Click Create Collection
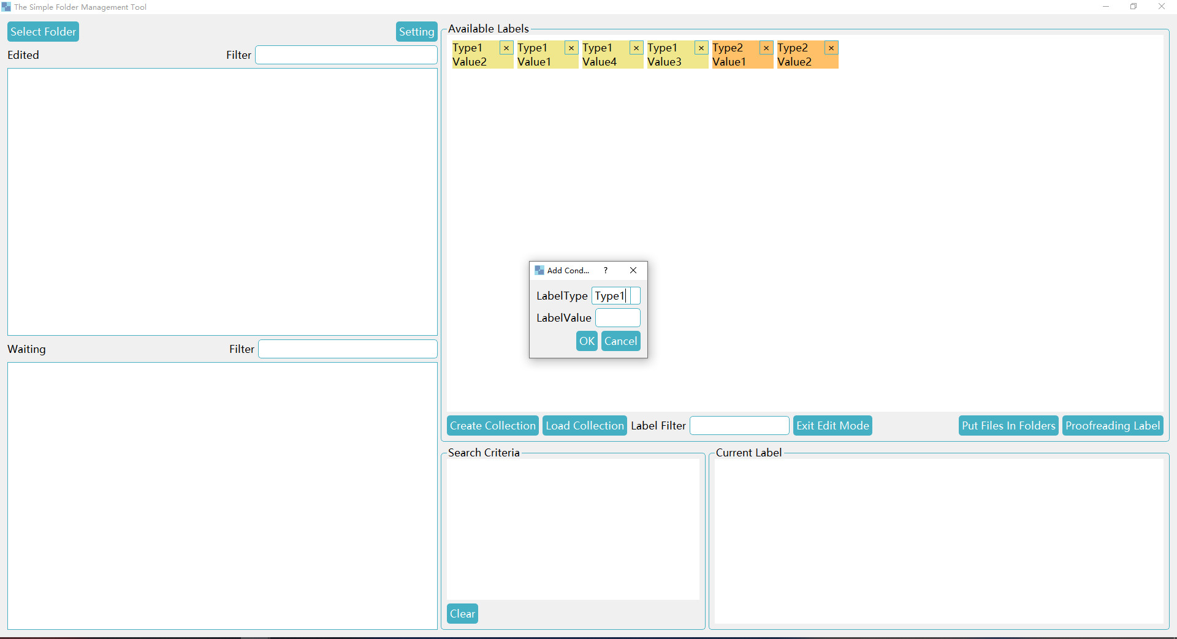1177x639 pixels. 492,425
